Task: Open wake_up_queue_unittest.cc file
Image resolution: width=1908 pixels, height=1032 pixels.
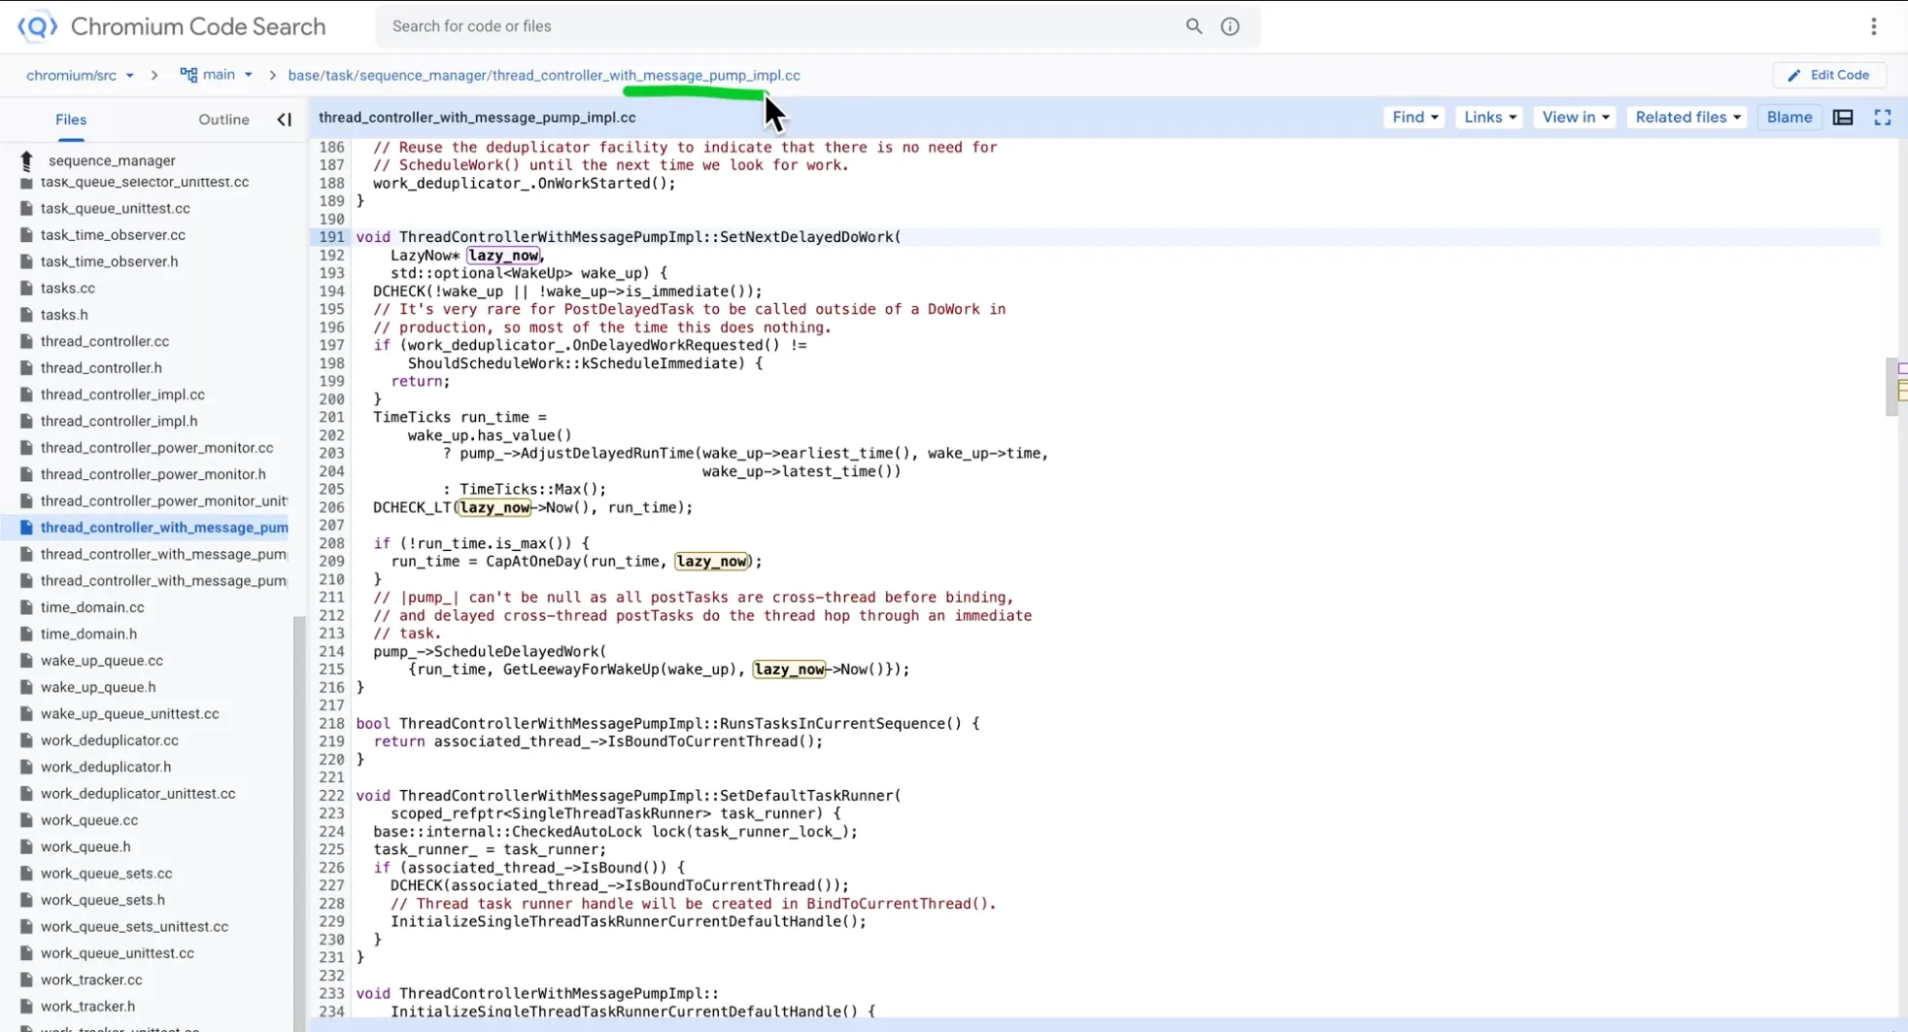Action: pos(129,714)
